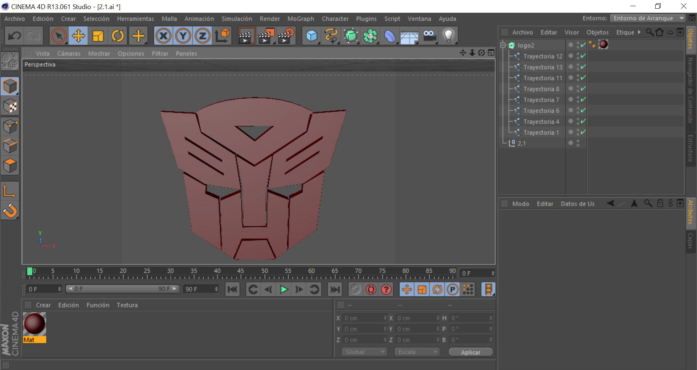Select the Mat material swatch
Screen dimensions: 697x370
pyautogui.click(x=34, y=324)
